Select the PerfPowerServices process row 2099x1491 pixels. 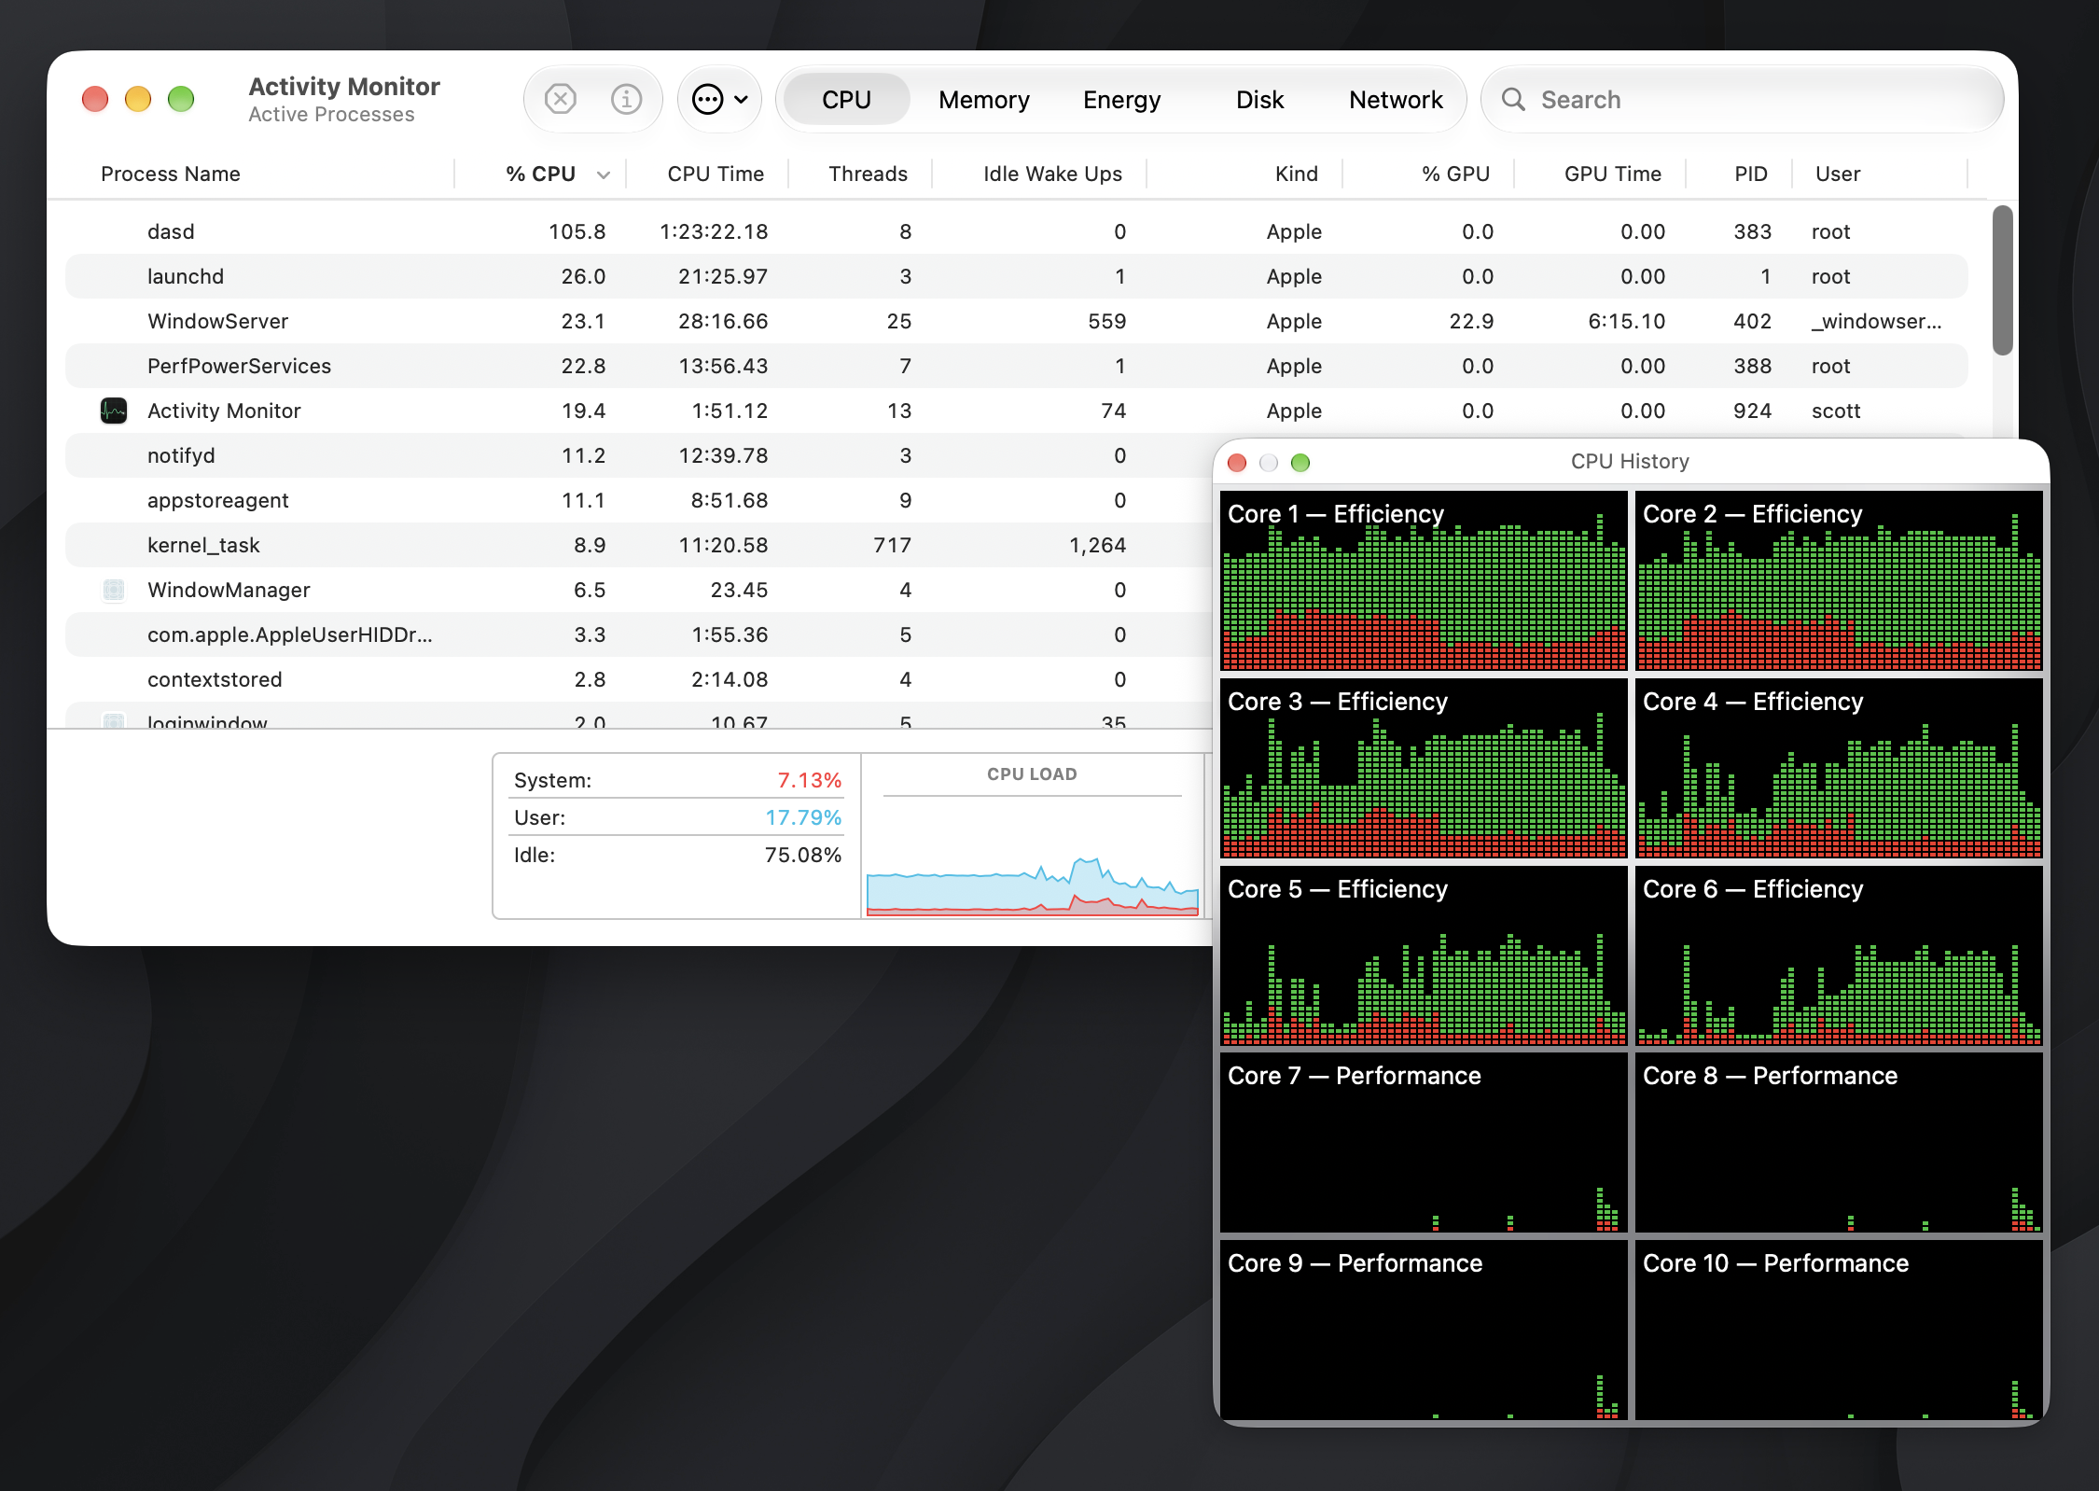pyautogui.click(x=1017, y=366)
